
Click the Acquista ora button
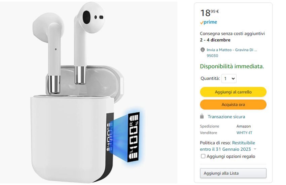coord(233,104)
